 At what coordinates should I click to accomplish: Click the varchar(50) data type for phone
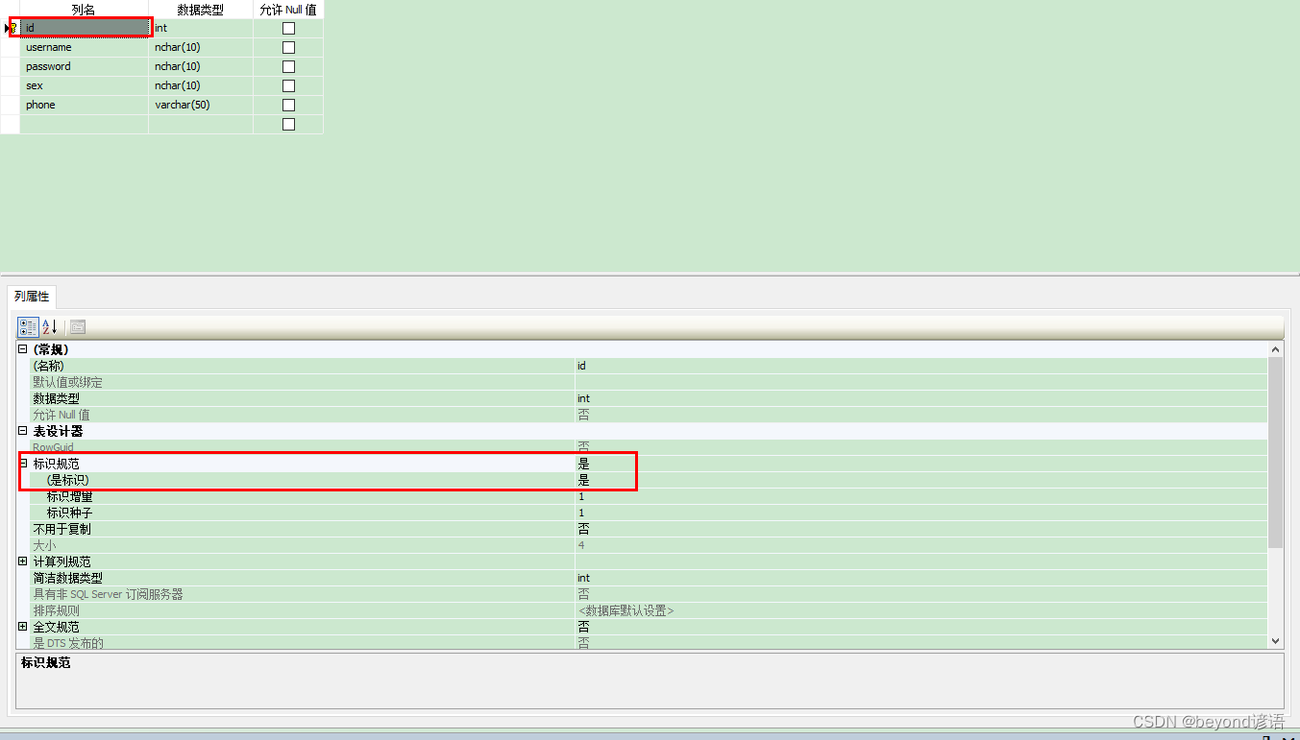pyautogui.click(x=201, y=105)
